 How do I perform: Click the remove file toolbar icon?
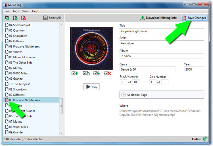24,18
